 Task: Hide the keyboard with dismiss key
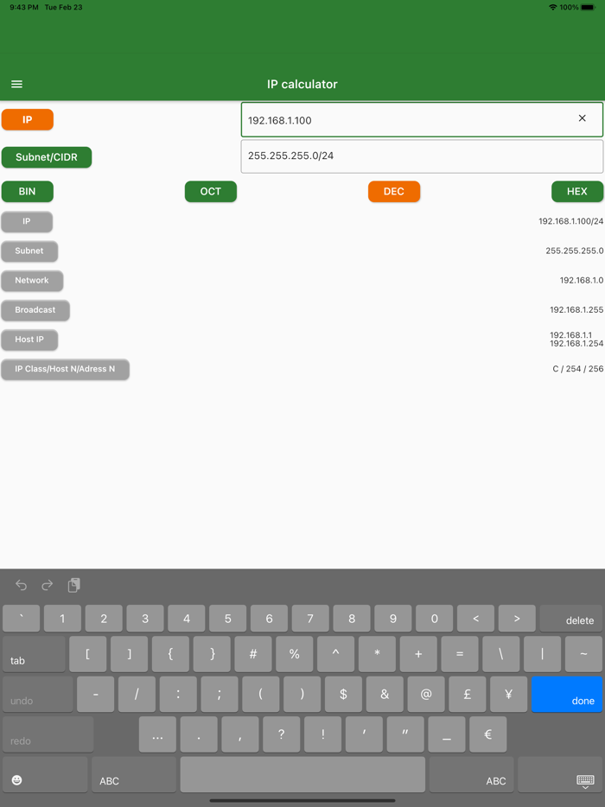(x=560, y=774)
